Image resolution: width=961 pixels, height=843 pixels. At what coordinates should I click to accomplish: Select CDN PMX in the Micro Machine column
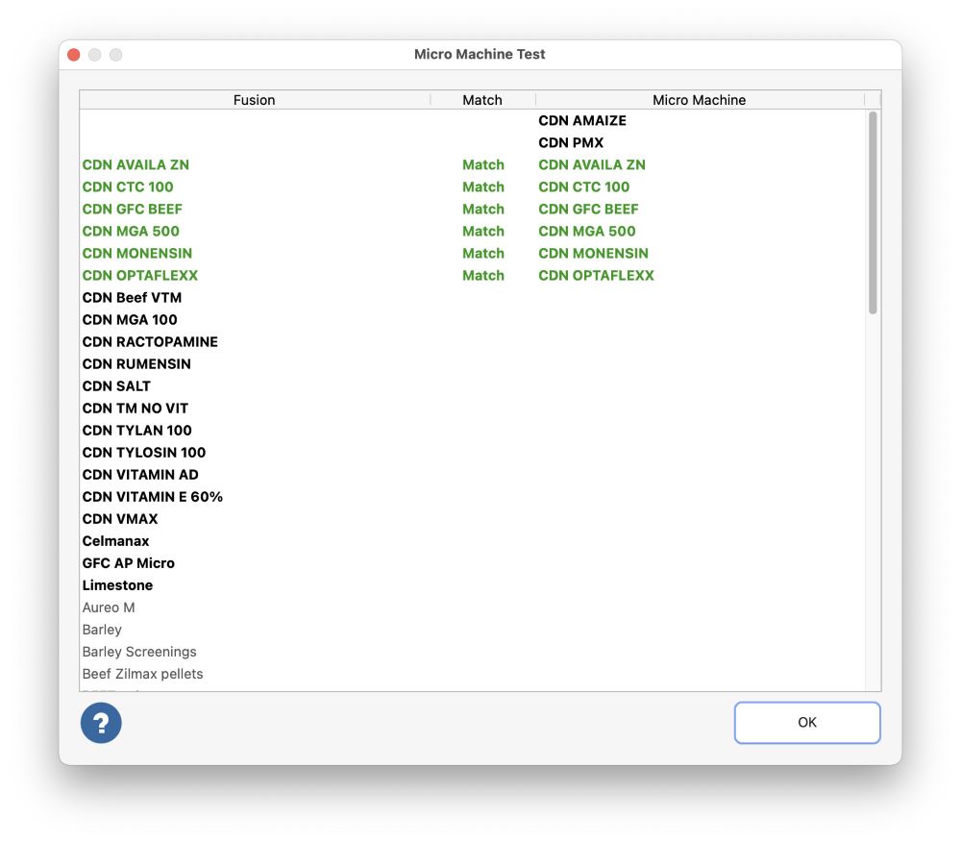tap(571, 143)
